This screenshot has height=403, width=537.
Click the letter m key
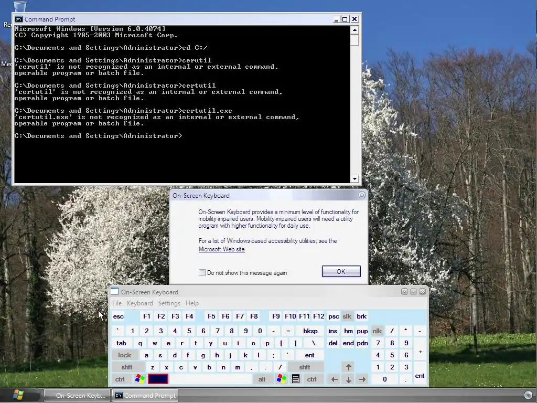(x=238, y=367)
